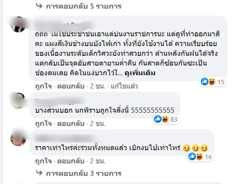
Task: Click the like reaction icon showing 83
Action: (x=158, y=119)
